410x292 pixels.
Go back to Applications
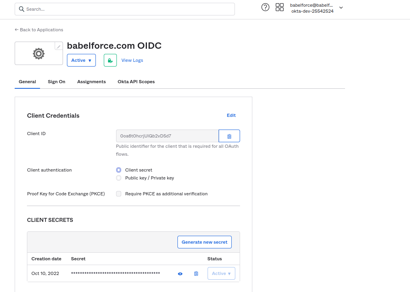(x=39, y=30)
